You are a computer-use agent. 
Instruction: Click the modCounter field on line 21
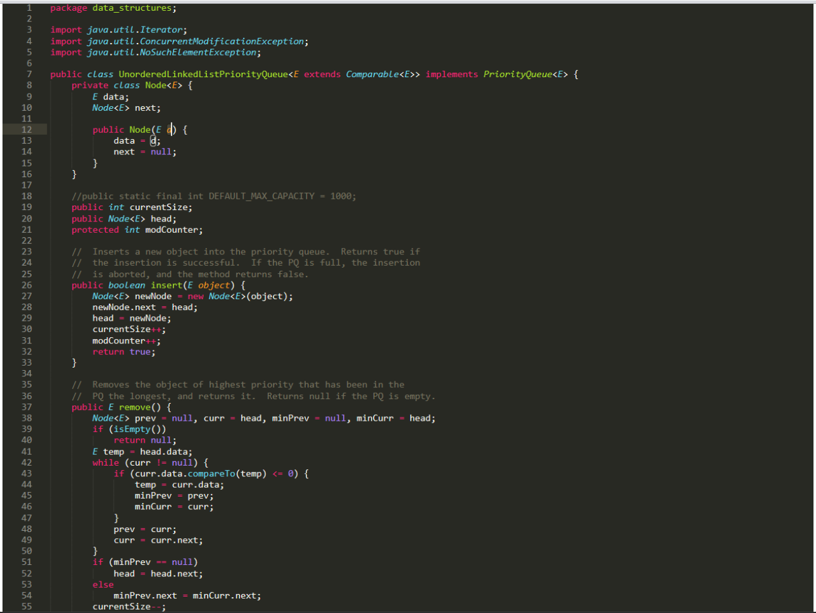coord(172,229)
